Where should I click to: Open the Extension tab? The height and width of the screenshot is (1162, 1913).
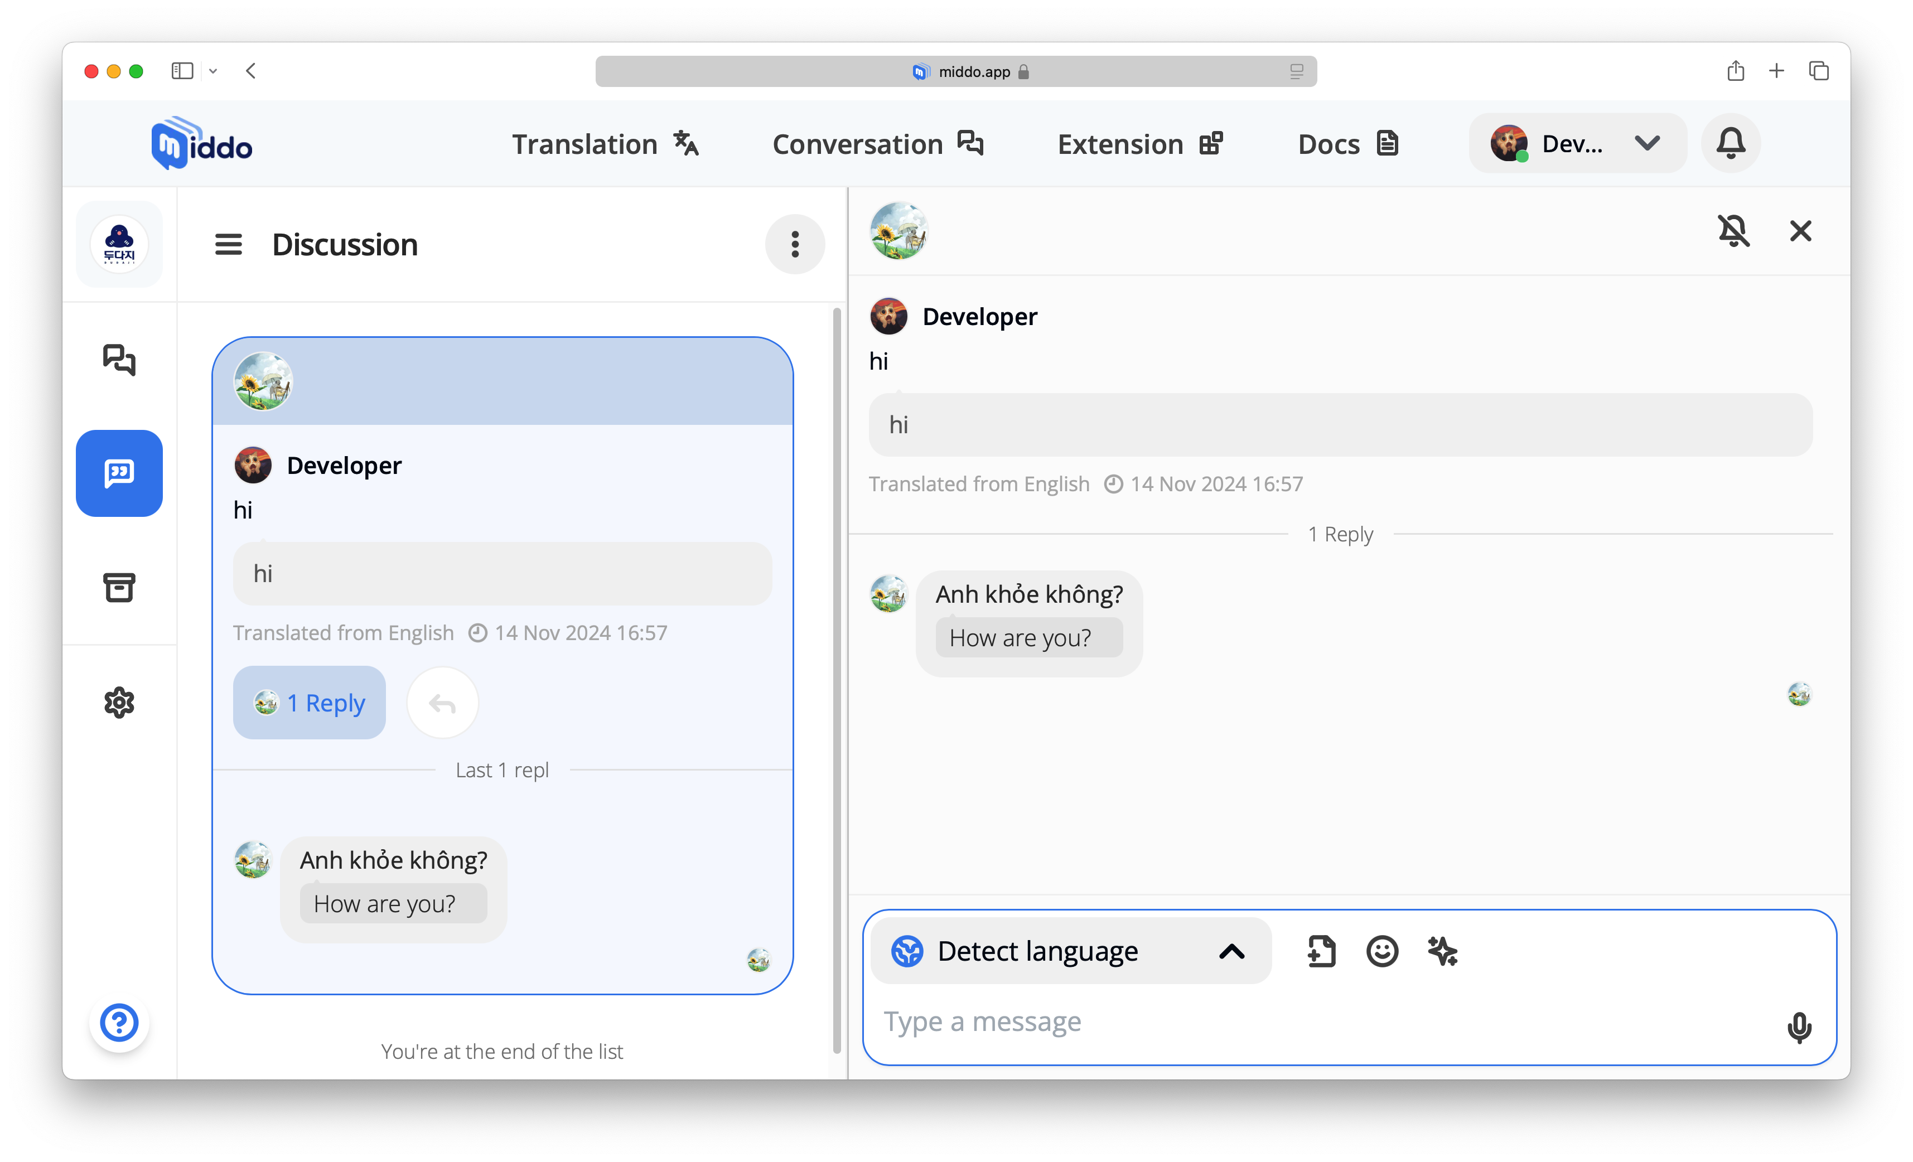1140,144
